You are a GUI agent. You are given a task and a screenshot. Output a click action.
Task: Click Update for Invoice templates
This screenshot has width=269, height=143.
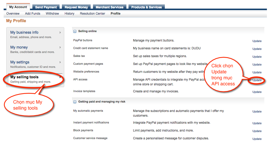click(257, 92)
